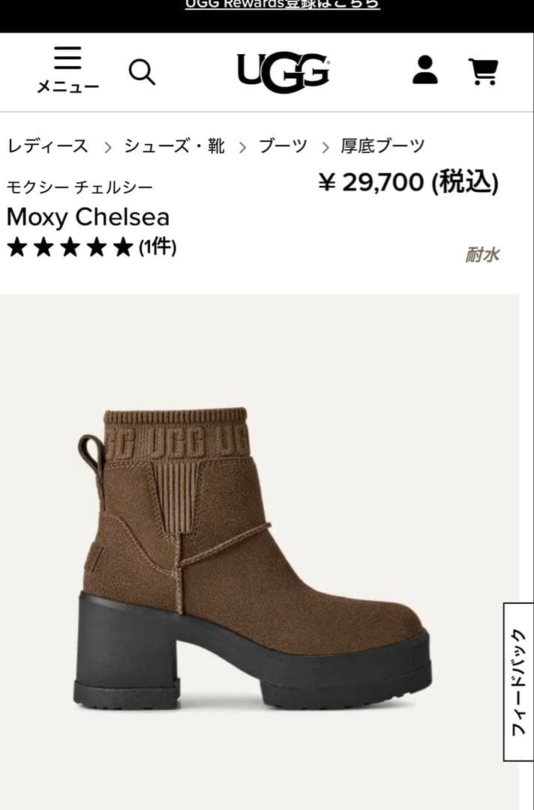The height and width of the screenshot is (810, 534).
Task: Click the fifth rating star
Action: click(x=123, y=247)
